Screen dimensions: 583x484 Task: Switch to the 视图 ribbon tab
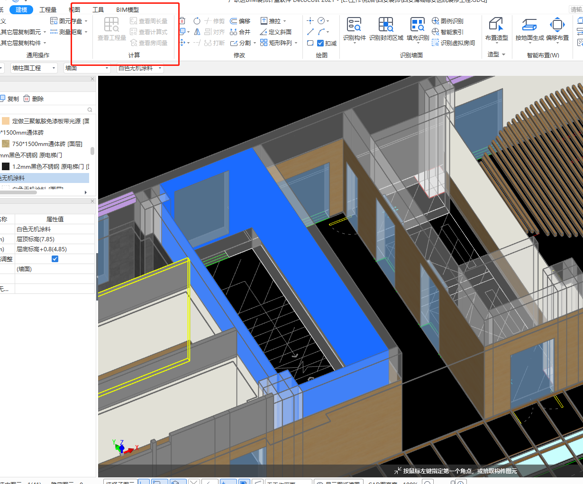point(74,9)
